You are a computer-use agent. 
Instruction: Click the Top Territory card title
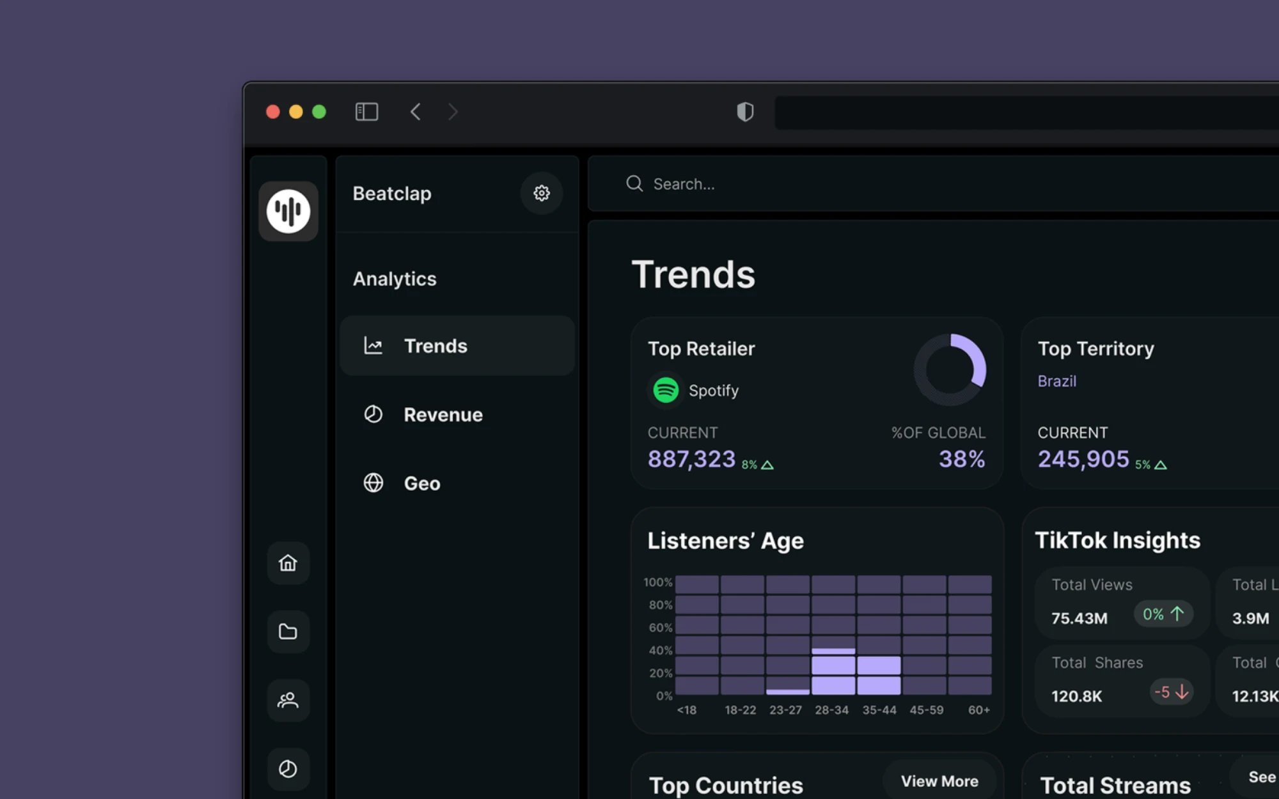1096,349
